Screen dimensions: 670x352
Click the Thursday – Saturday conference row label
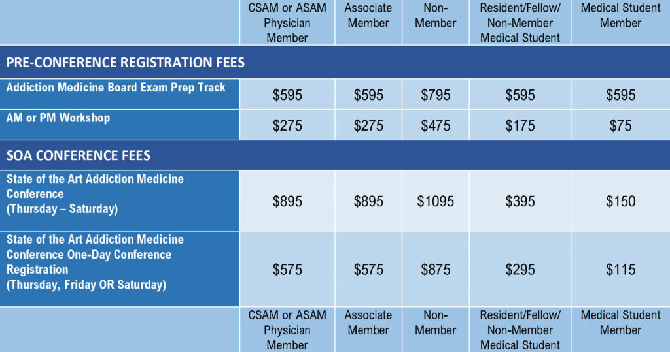coord(95,194)
